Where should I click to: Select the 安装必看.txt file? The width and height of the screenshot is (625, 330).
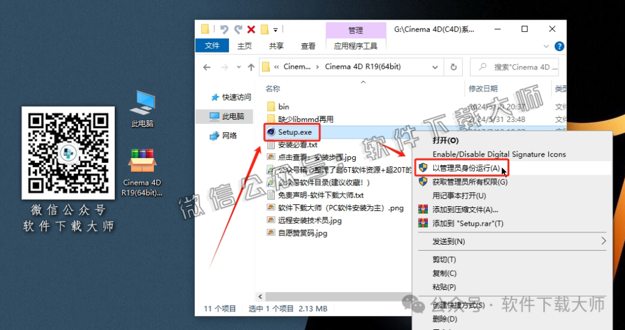(298, 145)
